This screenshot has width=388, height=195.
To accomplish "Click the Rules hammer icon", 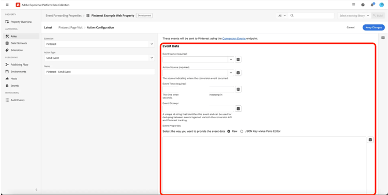I will click(7, 36).
